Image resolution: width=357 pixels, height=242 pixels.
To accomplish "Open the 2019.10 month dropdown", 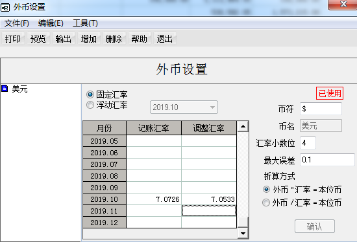I will (184, 107).
